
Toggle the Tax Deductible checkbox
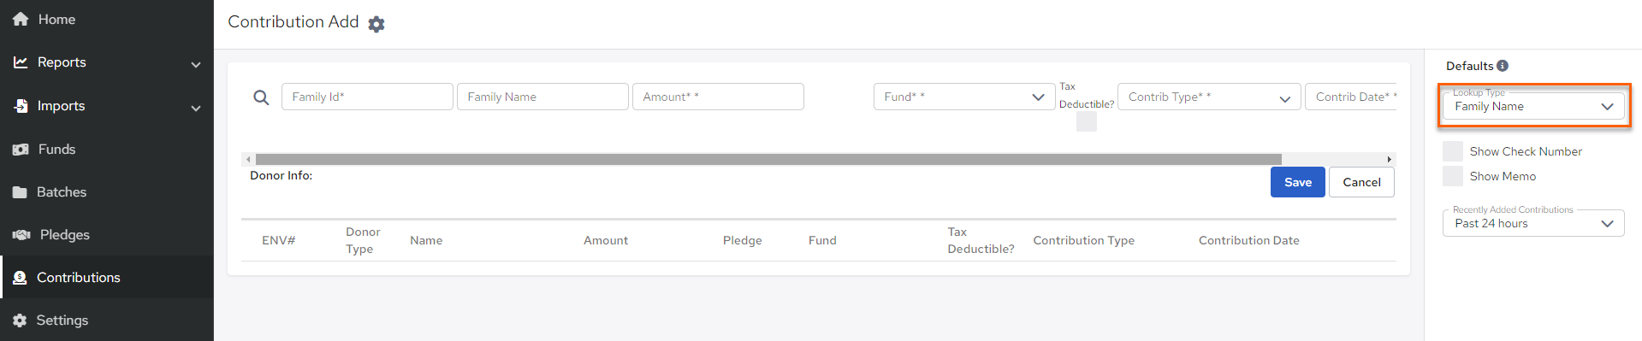pos(1087,121)
